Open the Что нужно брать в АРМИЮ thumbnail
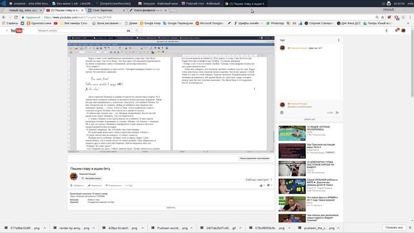 [x=292, y=204]
